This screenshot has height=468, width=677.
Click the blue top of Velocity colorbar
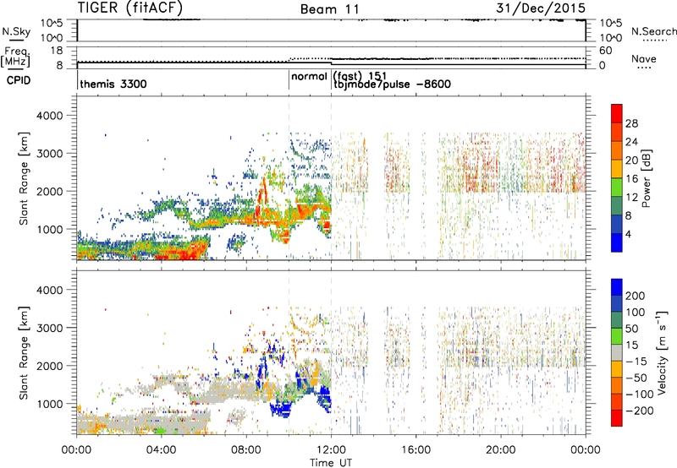pos(617,287)
